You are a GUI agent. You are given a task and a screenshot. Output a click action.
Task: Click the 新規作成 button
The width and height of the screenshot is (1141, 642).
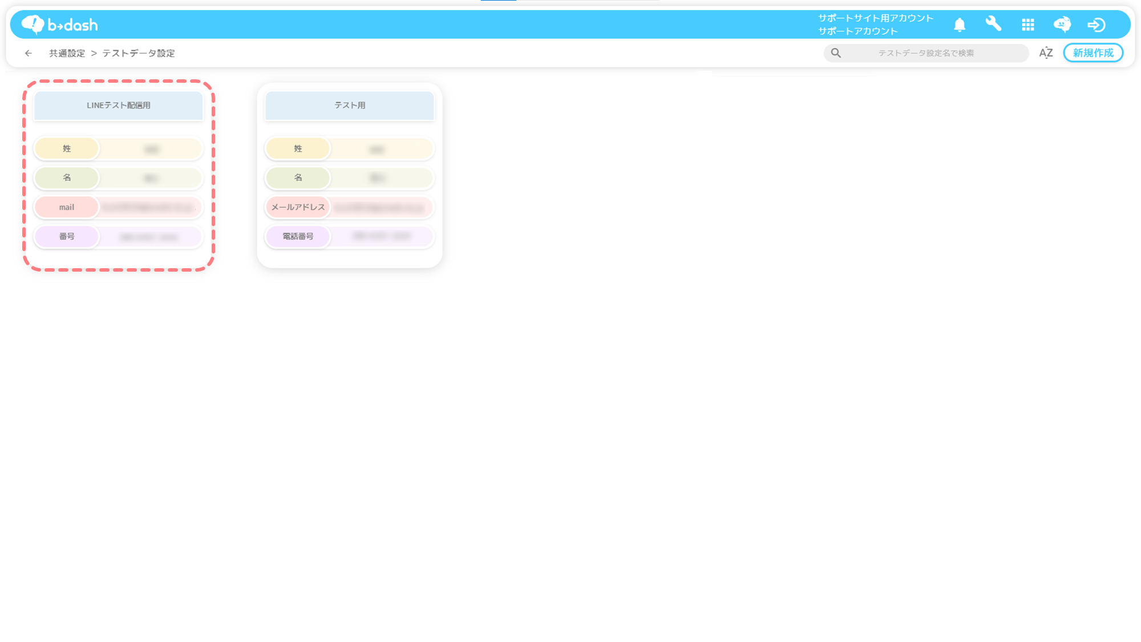pyautogui.click(x=1093, y=53)
